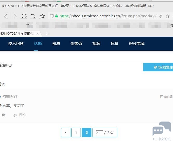Screen dimensions: 173x143
Task: Reload the page with refresh icon
Action: [24, 16]
